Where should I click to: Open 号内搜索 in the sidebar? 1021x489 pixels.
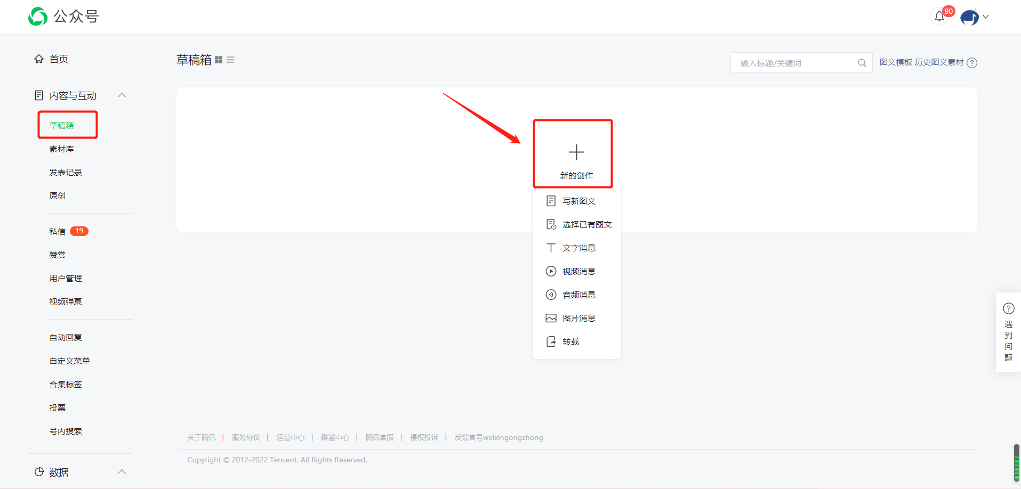pyautogui.click(x=66, y=431)
